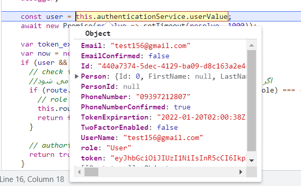Click the horizontal scrollbar left arrow
This screenshot has height=186, width=301.
pos(79,172)
